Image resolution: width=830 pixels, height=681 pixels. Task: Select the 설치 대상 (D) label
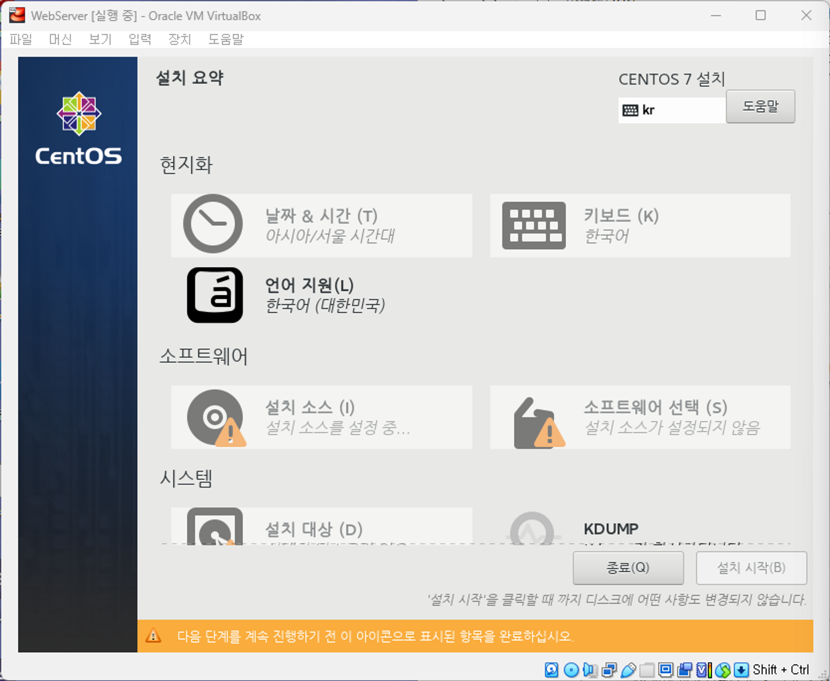[x=314, y=530]
